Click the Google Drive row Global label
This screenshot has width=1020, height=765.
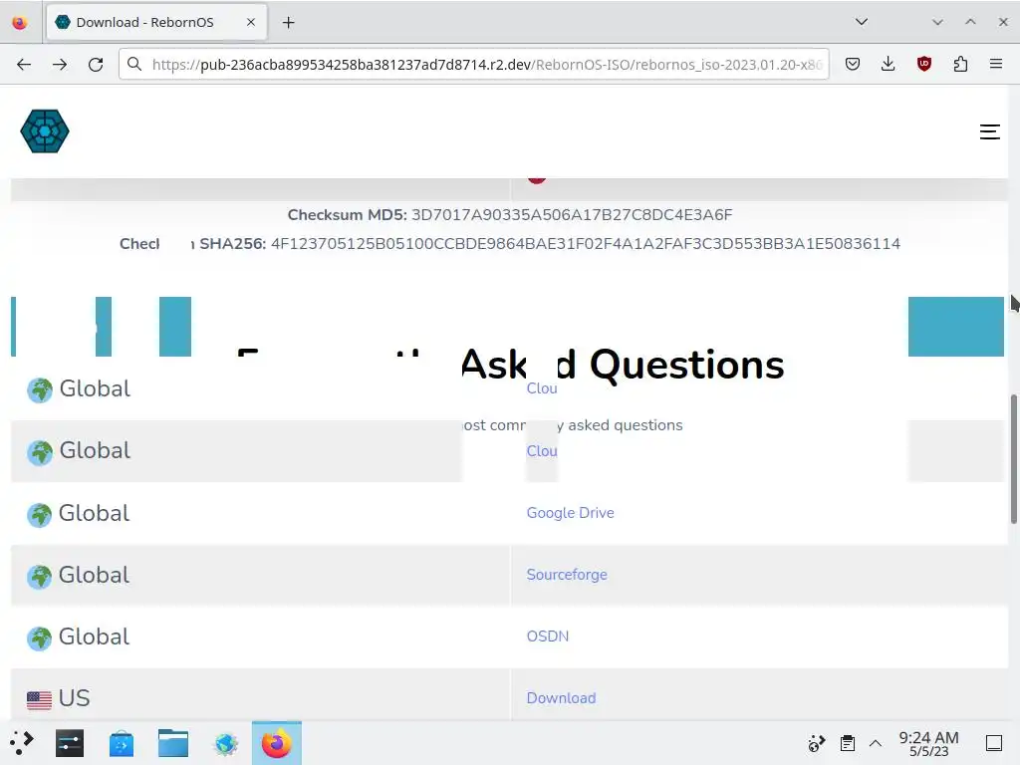coord(95,513)
